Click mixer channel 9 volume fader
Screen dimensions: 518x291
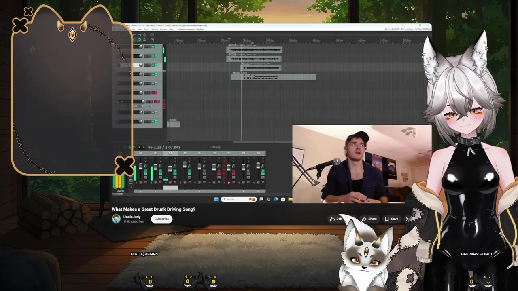(258, 166)
